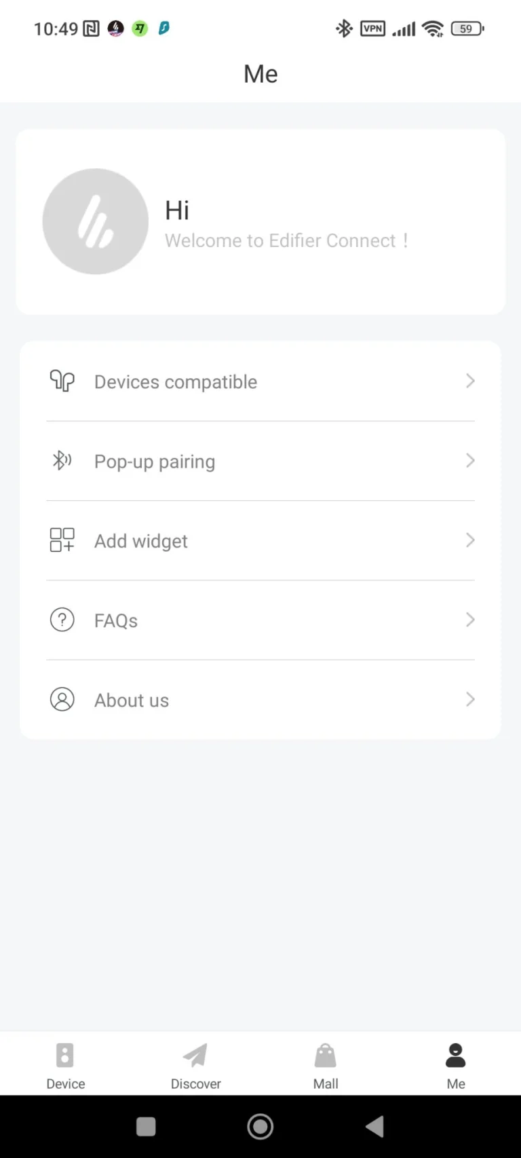Switch to the Me tab
The height and width of the screenshot is (1158, 521).
(x=456, y=1066)
